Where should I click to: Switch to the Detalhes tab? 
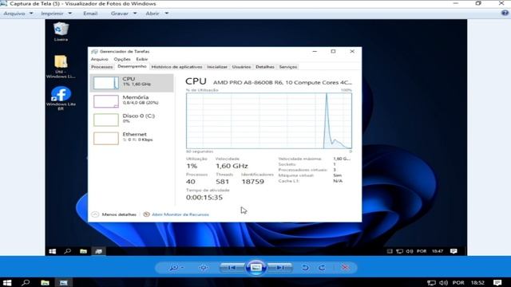coord(264,67)
